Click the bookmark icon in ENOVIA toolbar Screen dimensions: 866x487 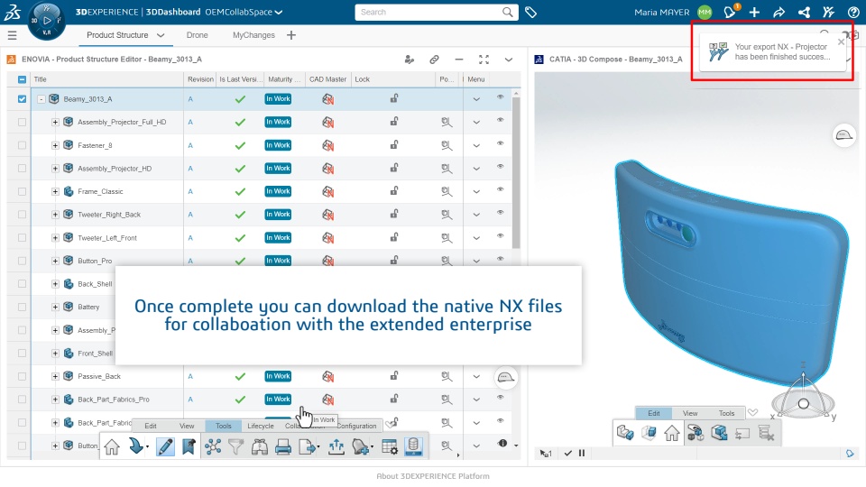point(189,446)
